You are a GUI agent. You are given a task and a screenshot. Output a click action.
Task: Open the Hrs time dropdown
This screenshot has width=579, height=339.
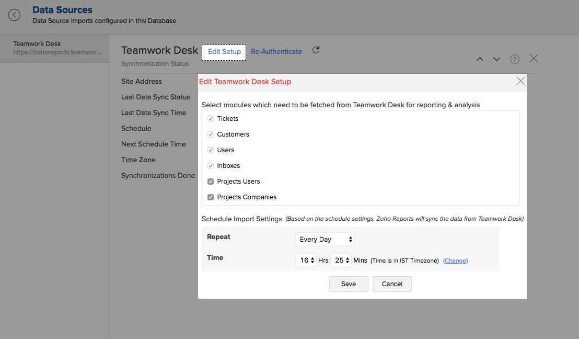coord(306,261)
